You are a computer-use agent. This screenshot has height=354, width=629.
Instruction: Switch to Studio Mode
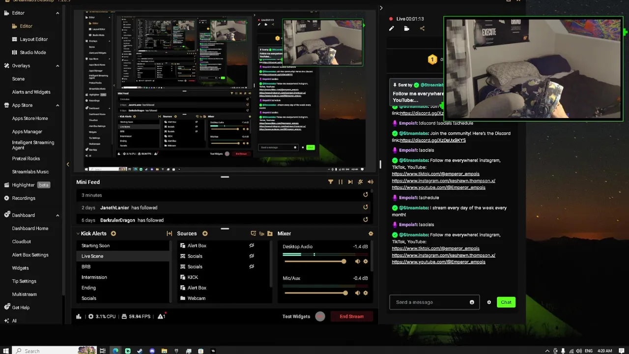coord(33,53)
